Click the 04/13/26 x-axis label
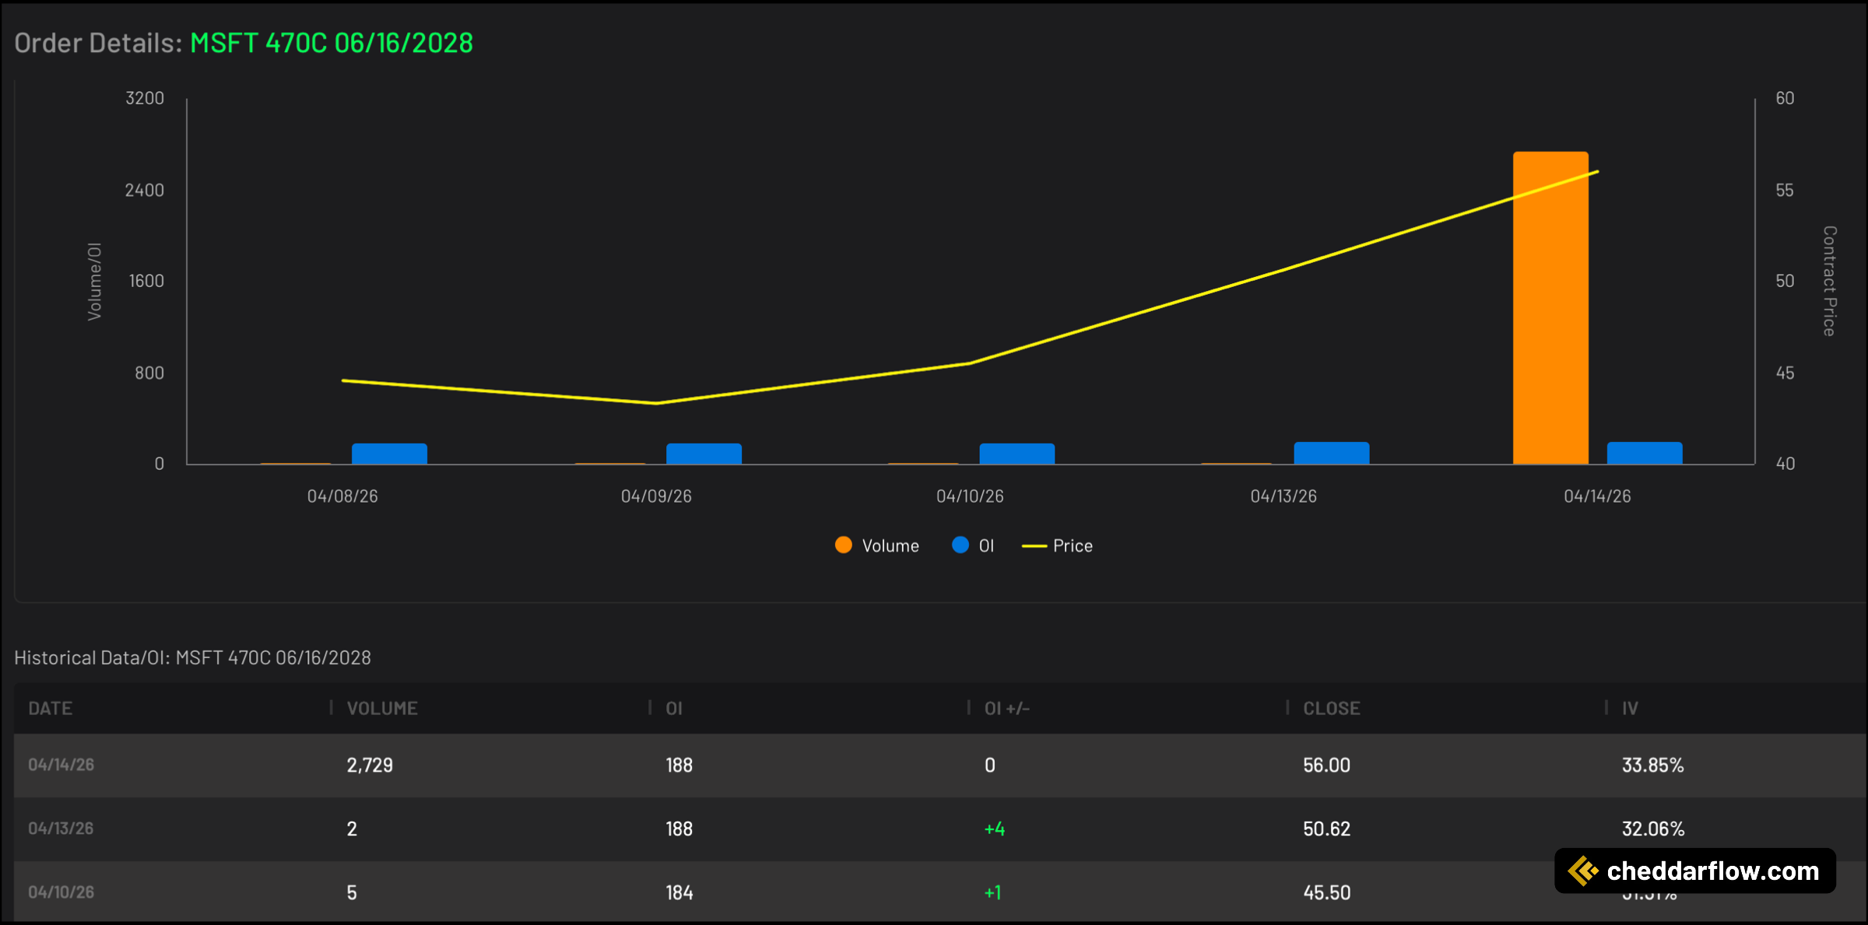 (x=1283, y=496)
